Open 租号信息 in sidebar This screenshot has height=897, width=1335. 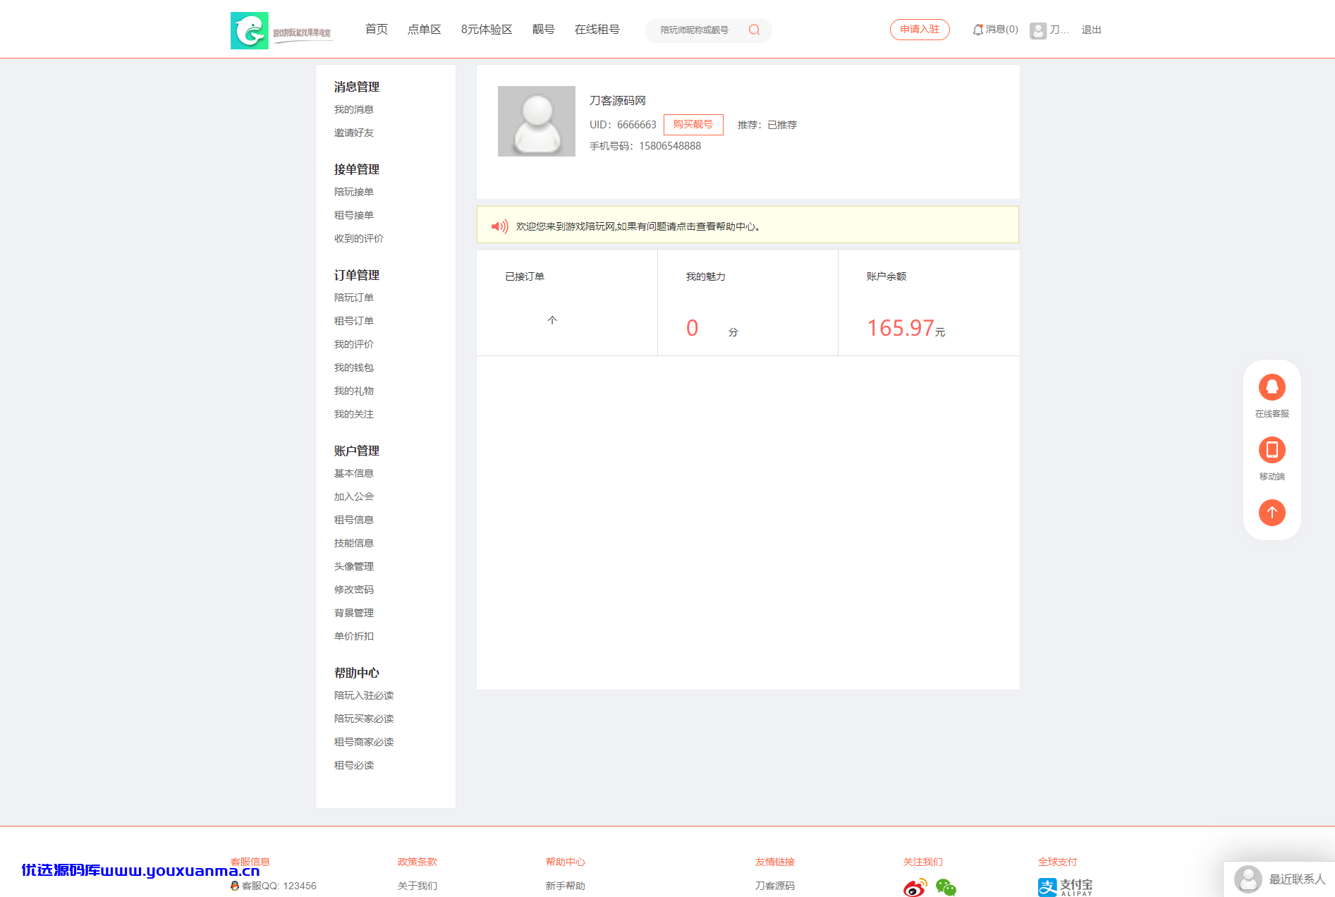point(354,520)
